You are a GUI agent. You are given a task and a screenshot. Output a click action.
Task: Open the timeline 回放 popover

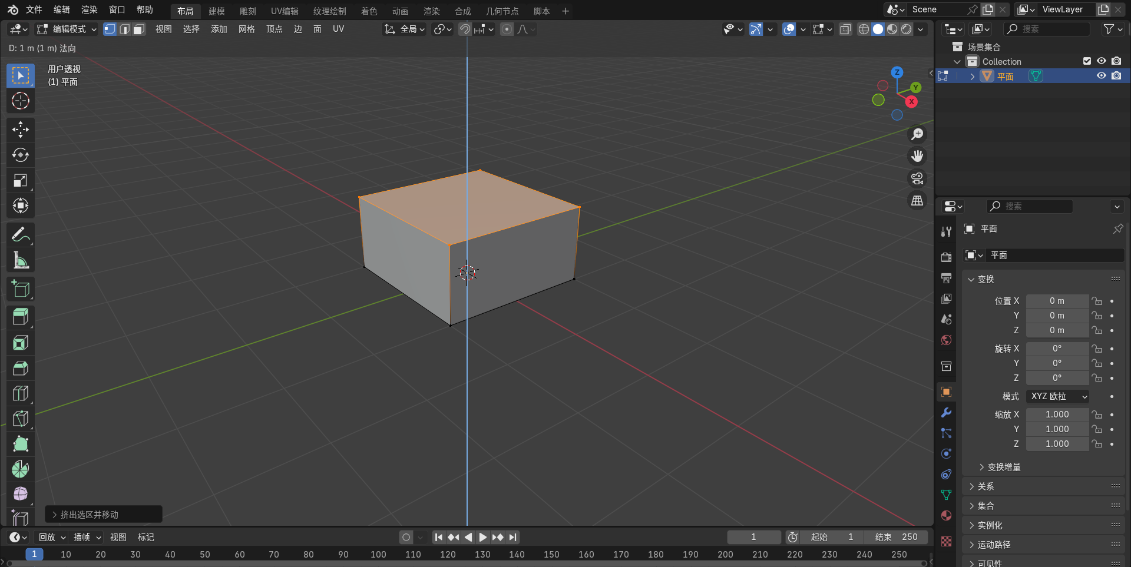(52, 537)
